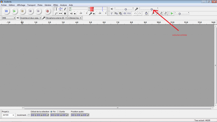The height and width of the screenshot is (122, 217).
Task: Click the vertical scrollbar down arrow
Action: (x=216, y=105)
